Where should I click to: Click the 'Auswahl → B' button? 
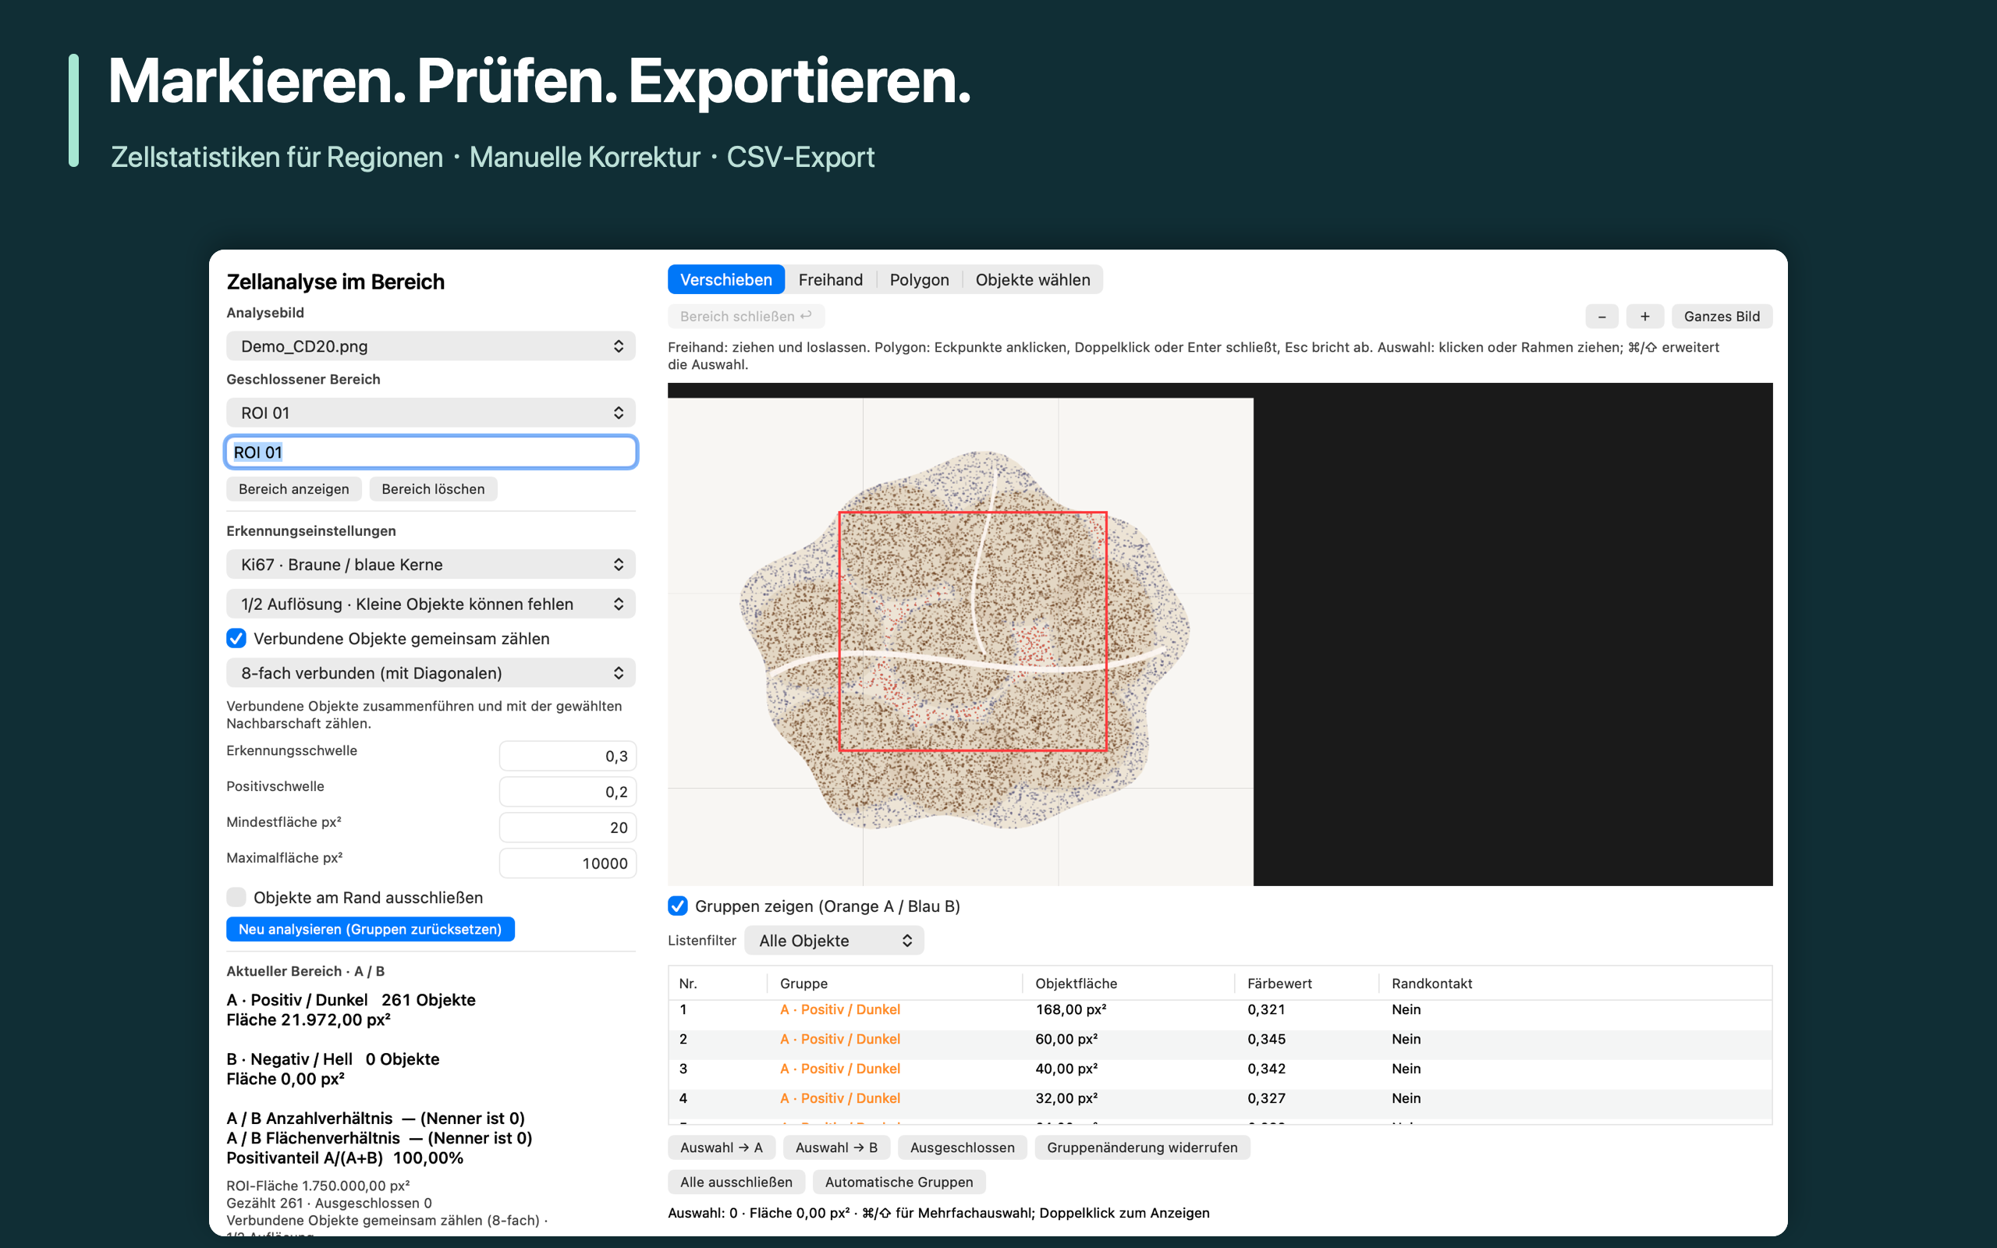(x=836, y=1147)
